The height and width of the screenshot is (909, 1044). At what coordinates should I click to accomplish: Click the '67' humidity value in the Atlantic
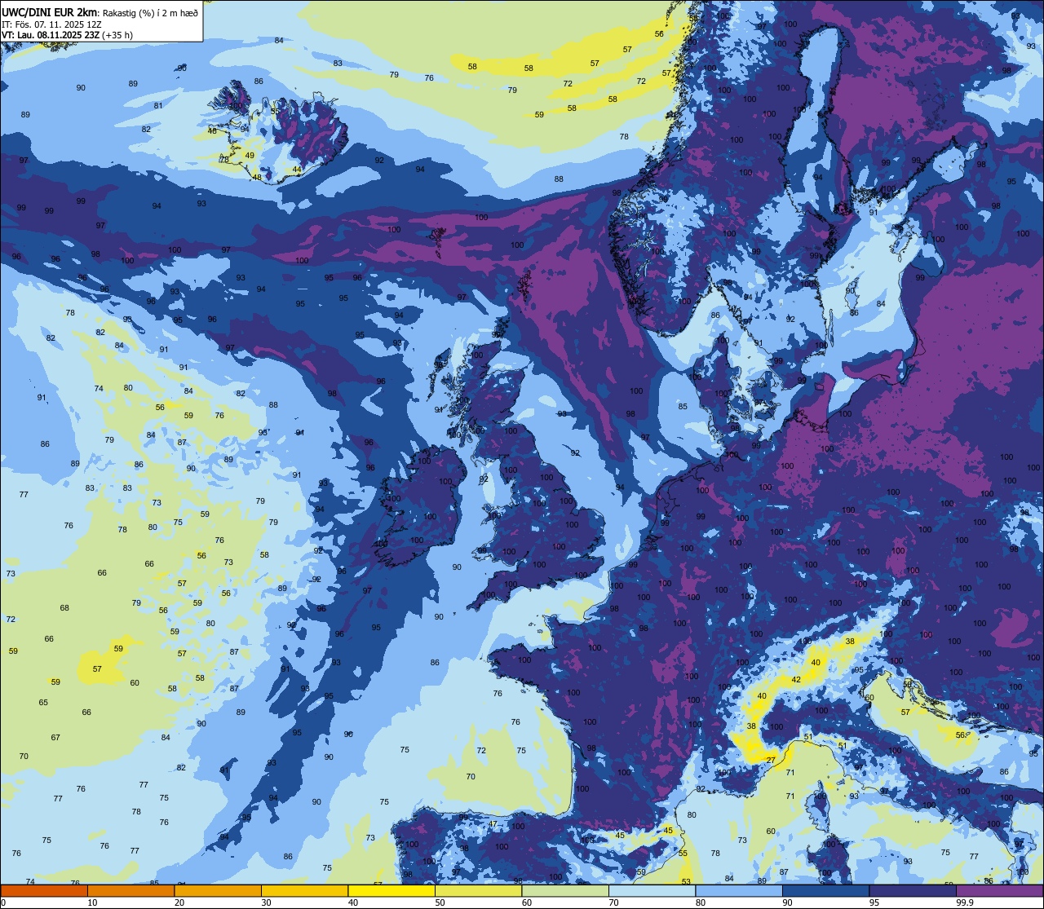tap(55, 737)
